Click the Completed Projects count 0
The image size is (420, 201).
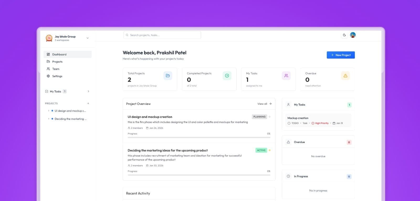189,80
